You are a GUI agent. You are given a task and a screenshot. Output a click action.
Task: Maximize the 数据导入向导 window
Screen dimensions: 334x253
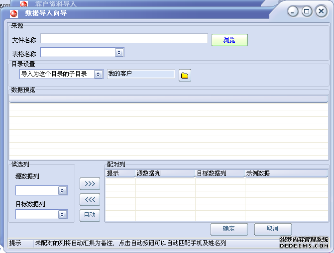tap(307, 11)
